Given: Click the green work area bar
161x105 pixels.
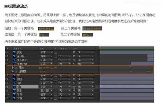Looking at the screenshot, I should point(127,50).
